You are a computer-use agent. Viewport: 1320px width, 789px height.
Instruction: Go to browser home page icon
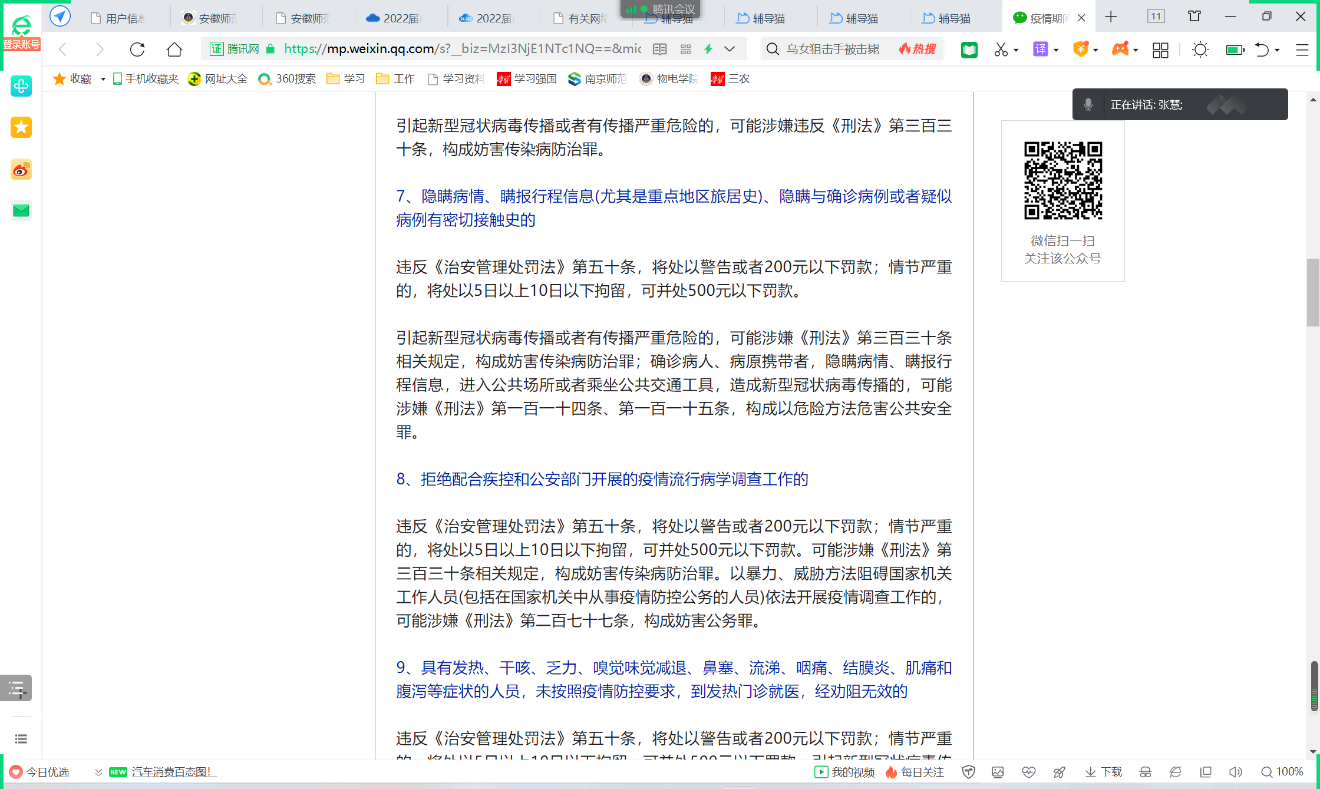tap(174, 49)
